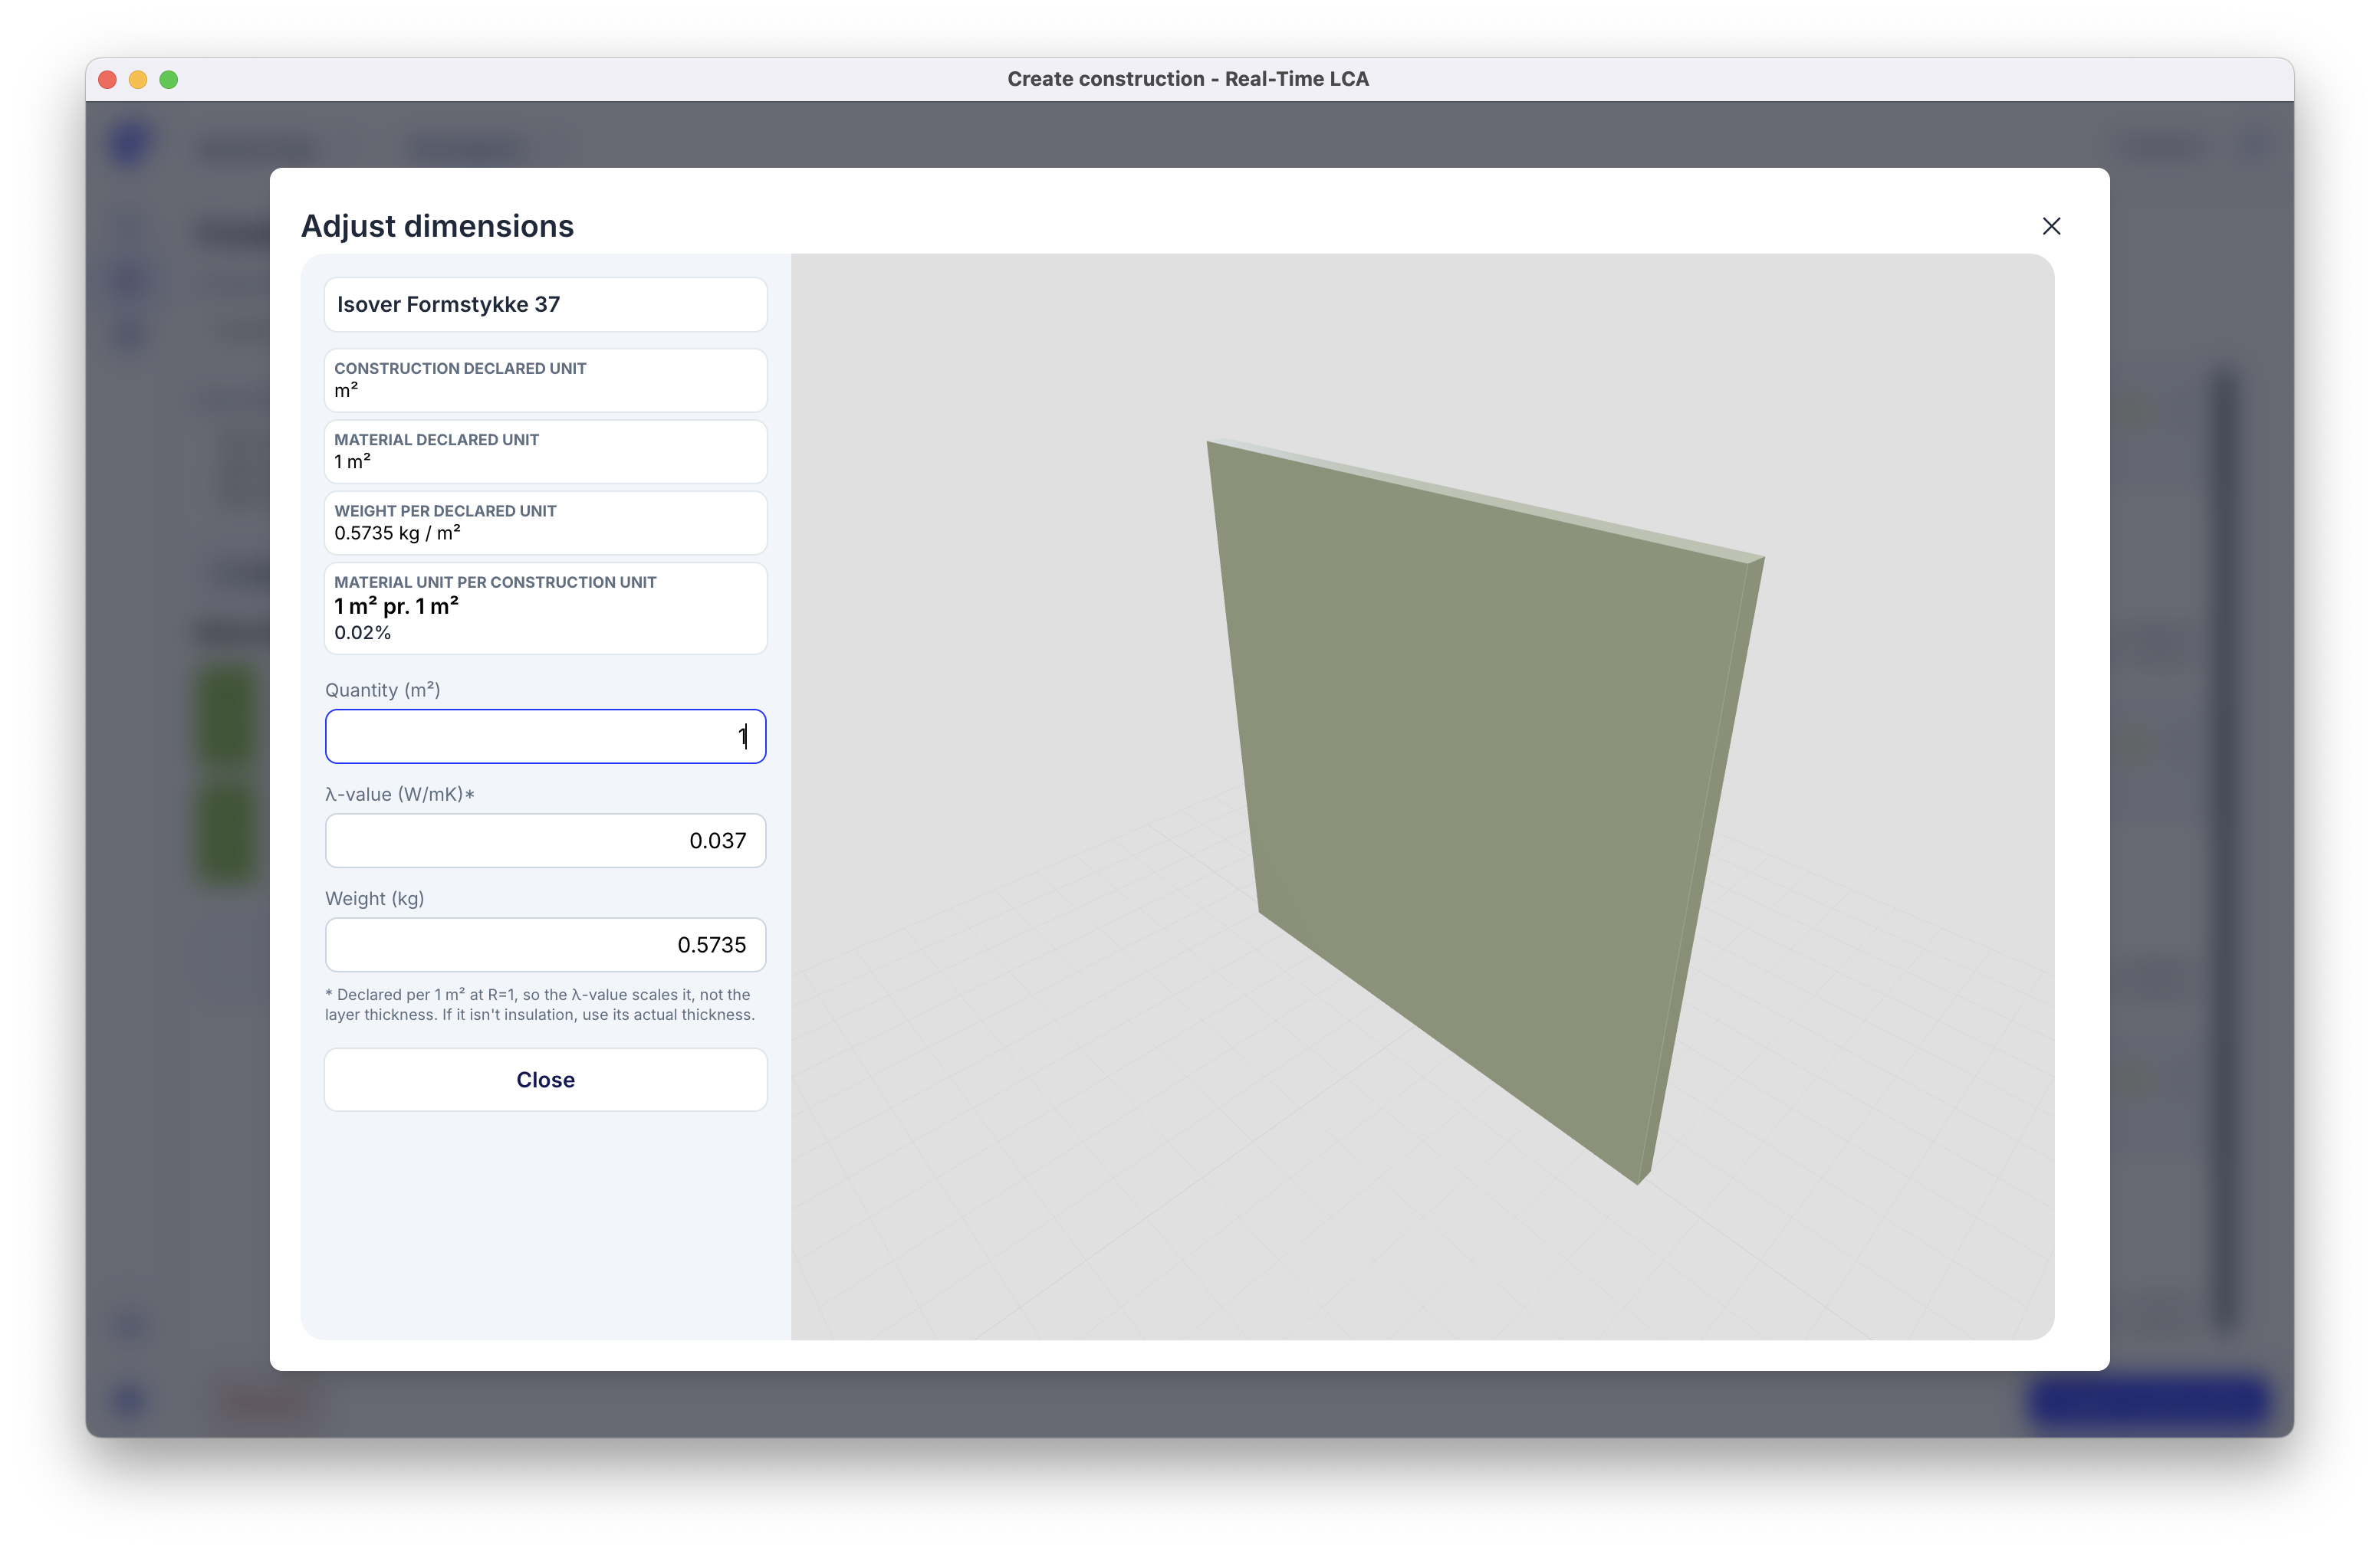Close the Adjust dimensions dialog with X
Screen dimensions: 2380x1551
click(2051, 226)
